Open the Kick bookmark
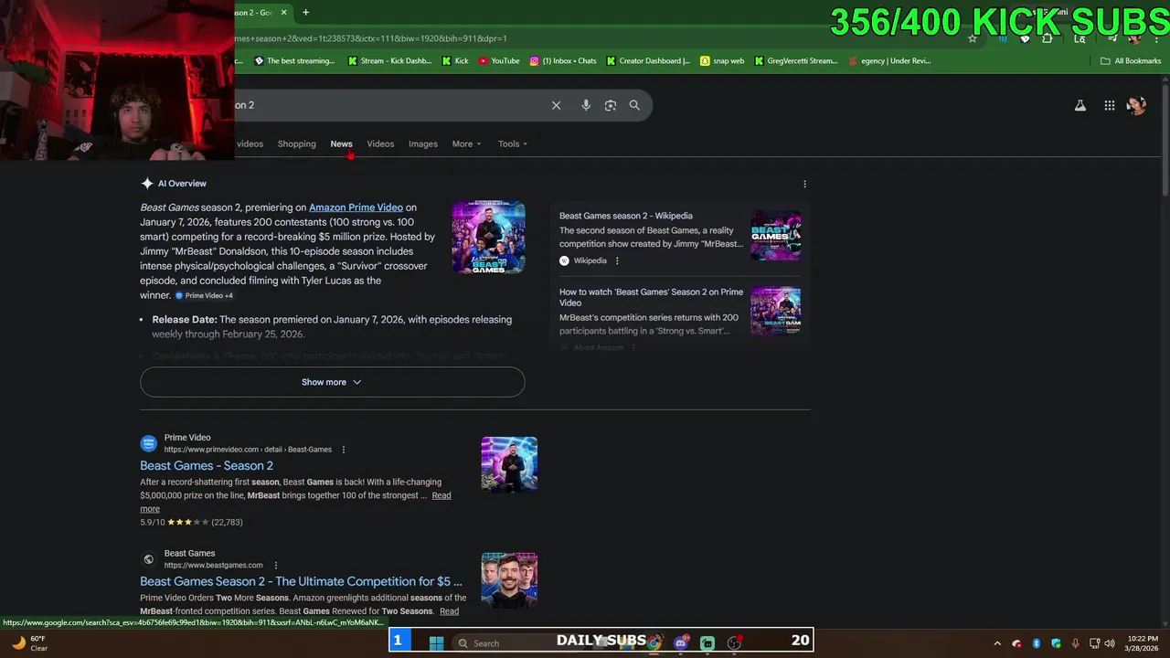The width and height of the screenshot is (1170, 658). [455, 61]
